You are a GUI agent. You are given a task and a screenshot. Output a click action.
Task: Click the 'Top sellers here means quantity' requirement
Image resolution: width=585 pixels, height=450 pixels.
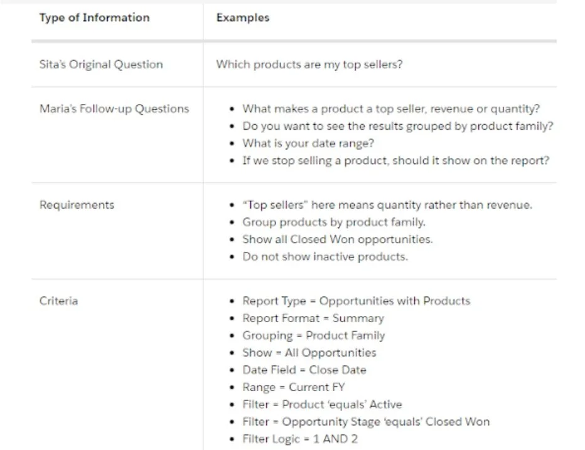pyautogui.click(x=387, y=205)
